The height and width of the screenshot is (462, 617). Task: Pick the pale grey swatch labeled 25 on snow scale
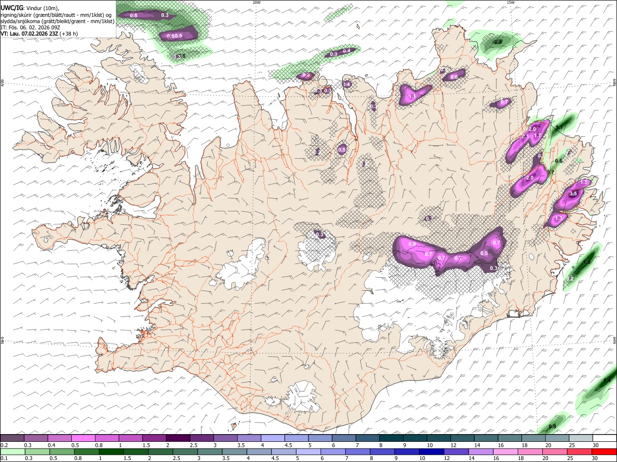[x=580, y=438]
